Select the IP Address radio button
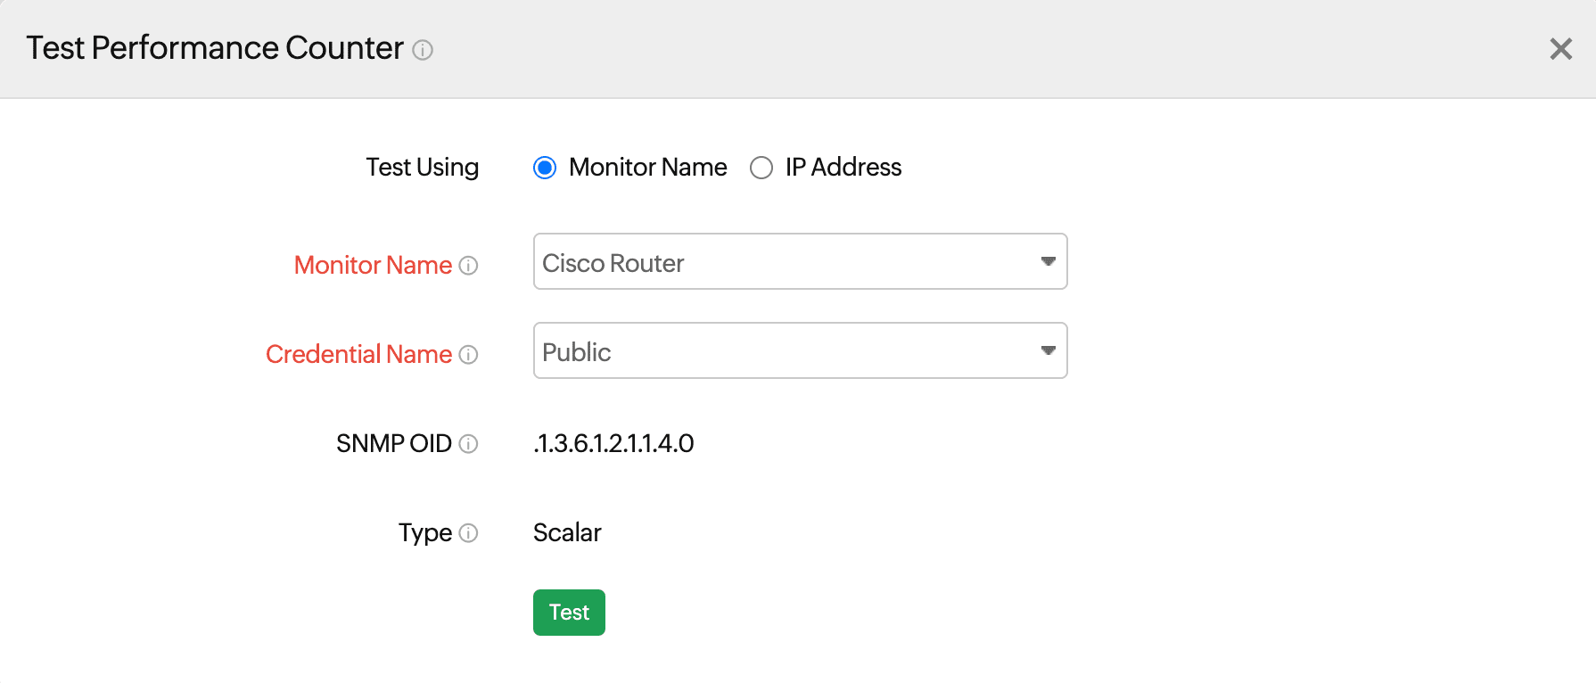The height and width of the screenshot is (683, 1596). (761, 168)
